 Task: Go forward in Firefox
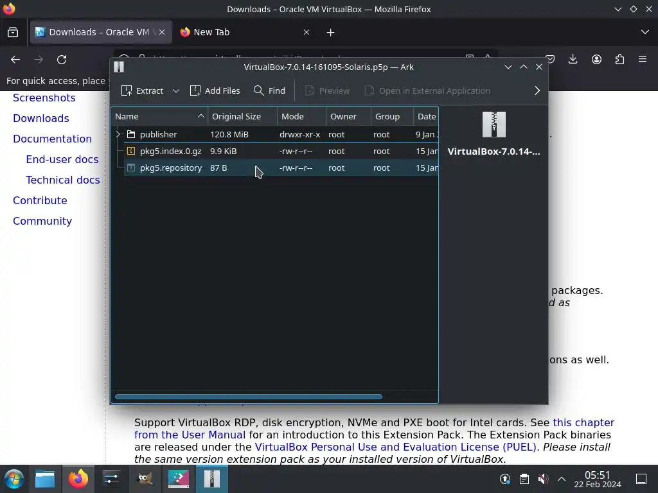(39, 60)
